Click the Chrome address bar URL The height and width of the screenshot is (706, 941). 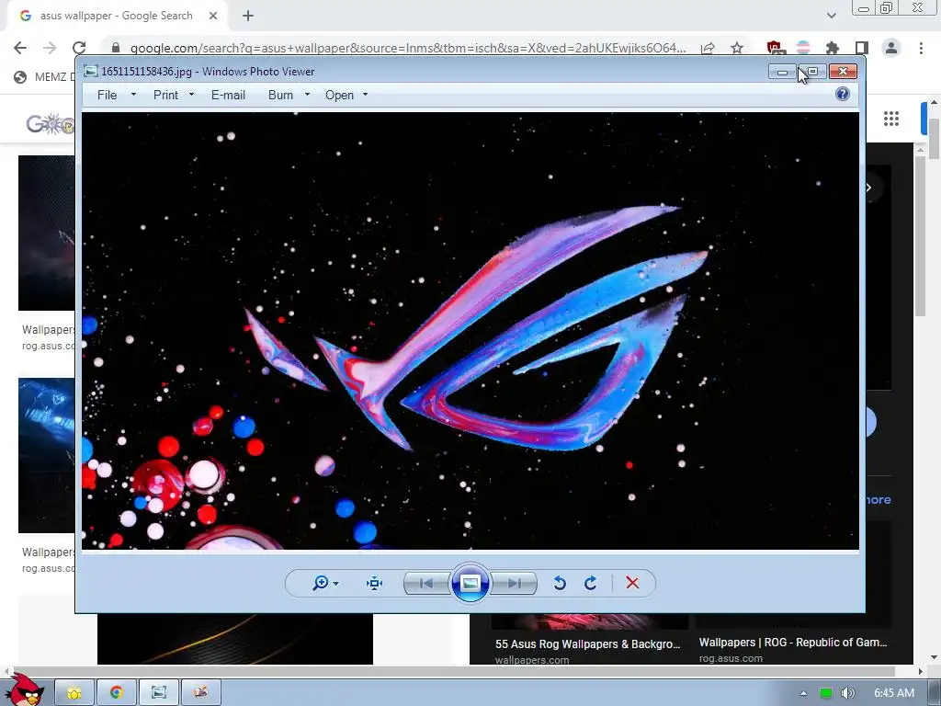408,48
